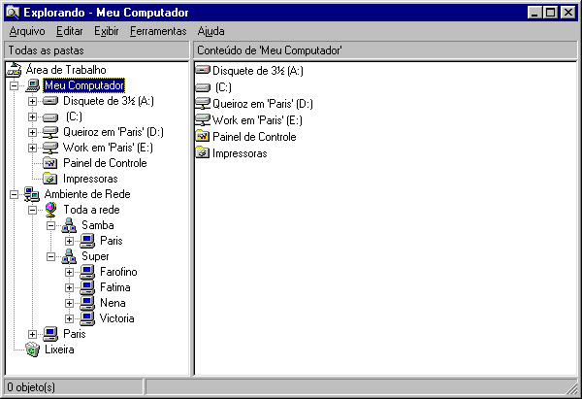Select 'Lixeira' label in tree
Viewport: 582px width, 399px height.
click(x=59, y=349)
